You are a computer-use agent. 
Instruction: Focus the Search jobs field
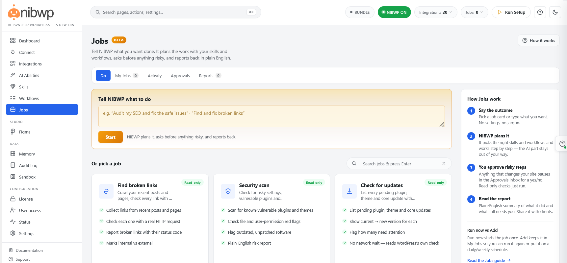tap(399, 163)
